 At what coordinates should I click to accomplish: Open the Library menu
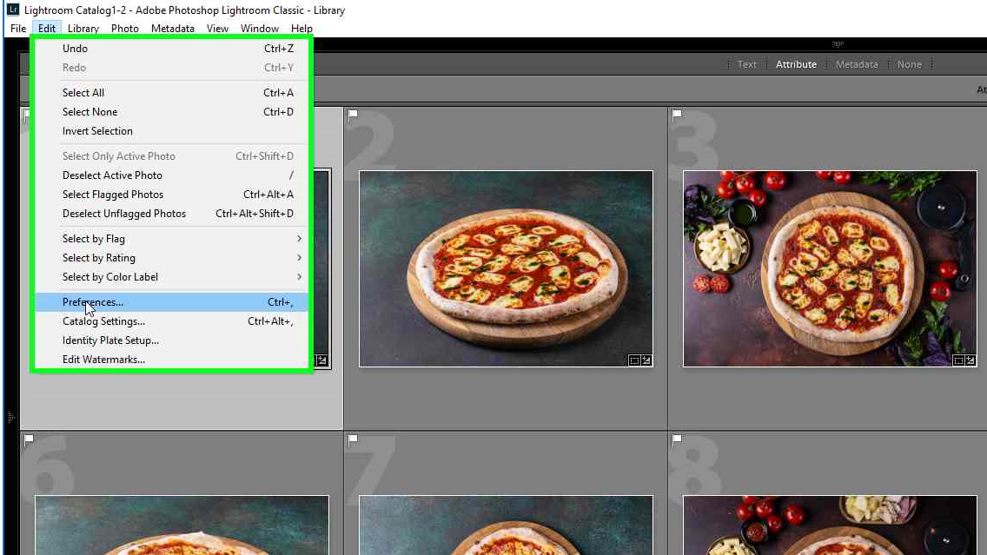(x=83, y=29)
